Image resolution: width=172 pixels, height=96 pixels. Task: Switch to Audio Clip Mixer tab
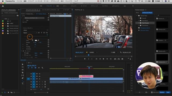51,10
